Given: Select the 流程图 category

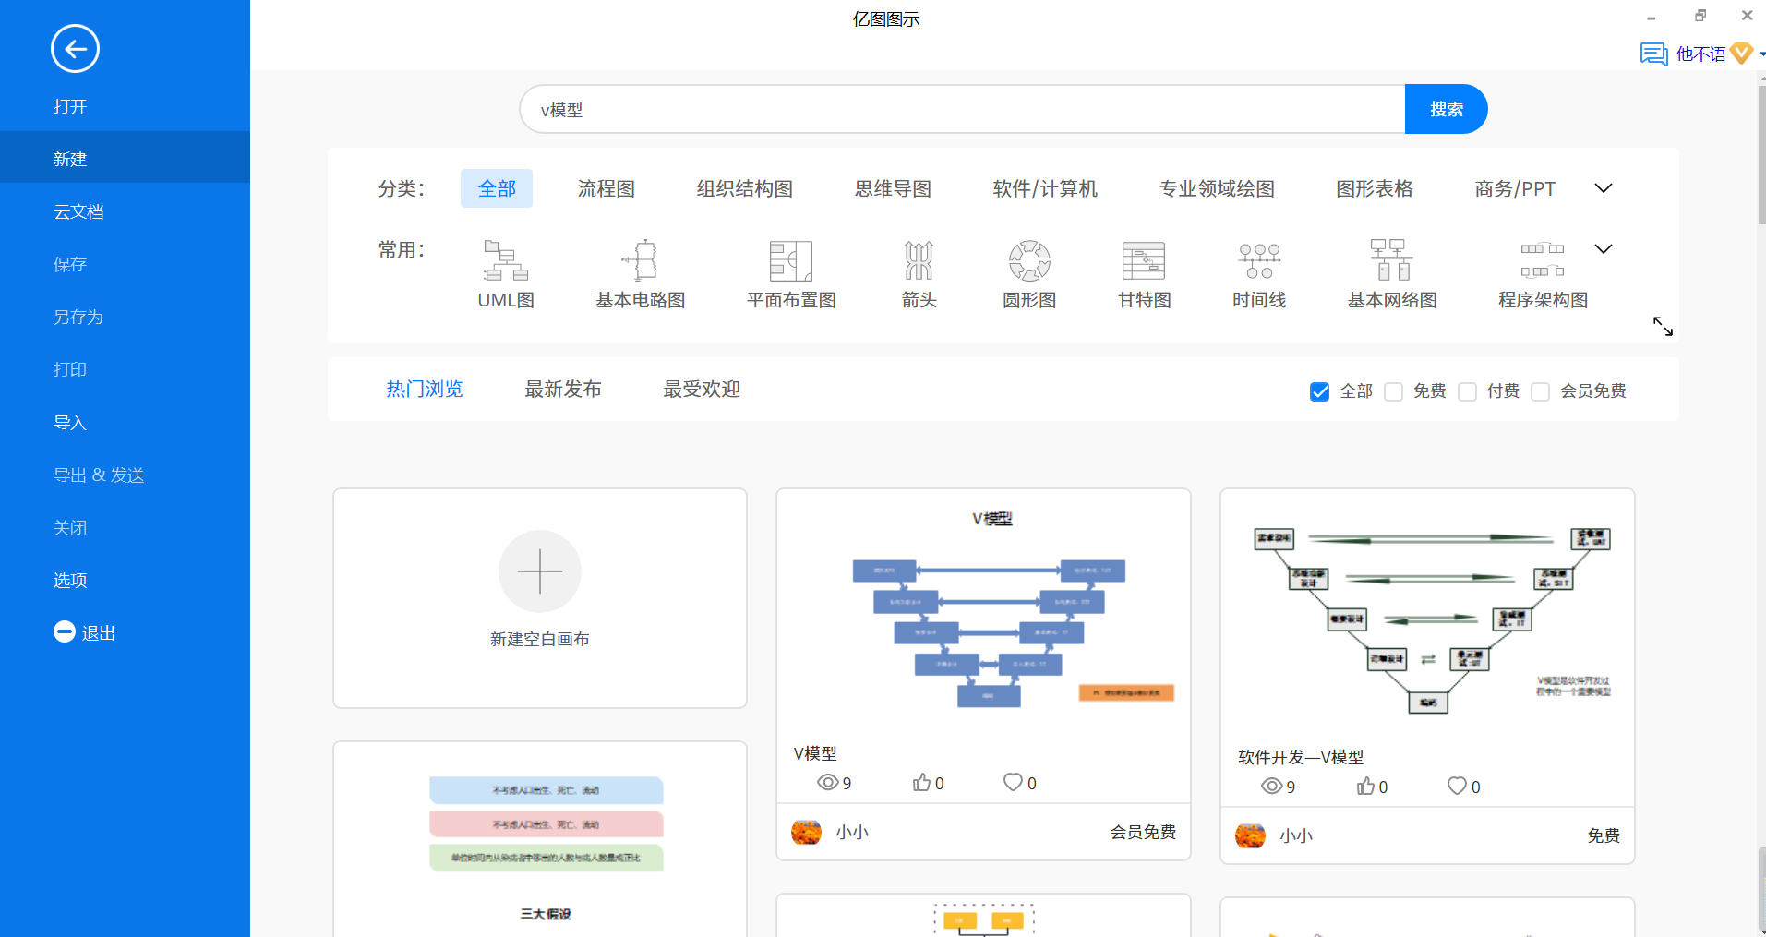Looking at the screenshot, I should (x=607, y=188).
